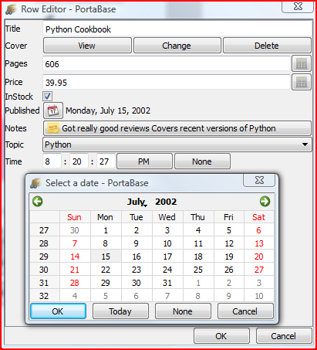317x350 pixels.
Task: Click week number 29 in calendar
Action: click(x=44, y=257)
